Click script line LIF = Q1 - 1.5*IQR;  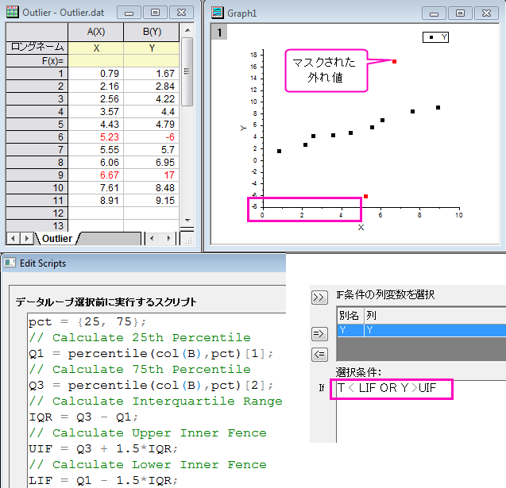tap(103, 481)
